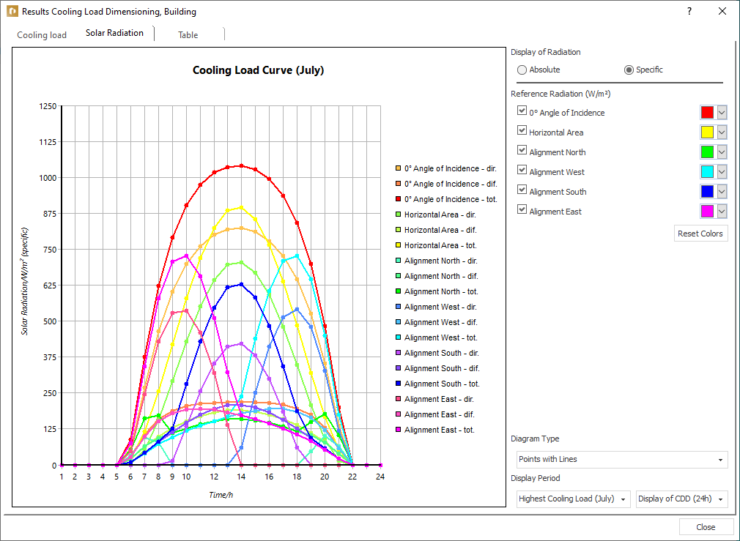Click the Display of Radiation heading
Screen dimensions: 740x541
coord(546,52)
